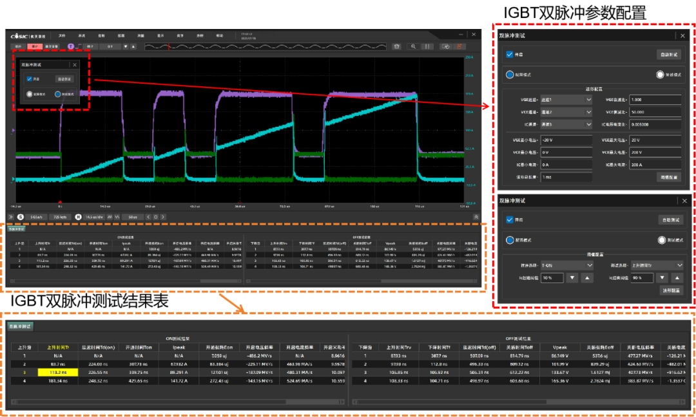Click the purple T trigger icon in toolbar
696x417 pixels.
[x=71, y=46]
